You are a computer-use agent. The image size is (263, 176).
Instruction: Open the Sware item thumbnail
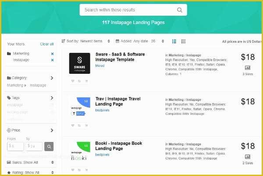click(80, 63)
